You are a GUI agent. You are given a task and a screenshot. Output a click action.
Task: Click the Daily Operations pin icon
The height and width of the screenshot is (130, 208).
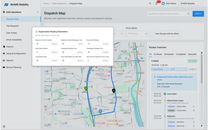pyautogui.click(x=4, y=12)
